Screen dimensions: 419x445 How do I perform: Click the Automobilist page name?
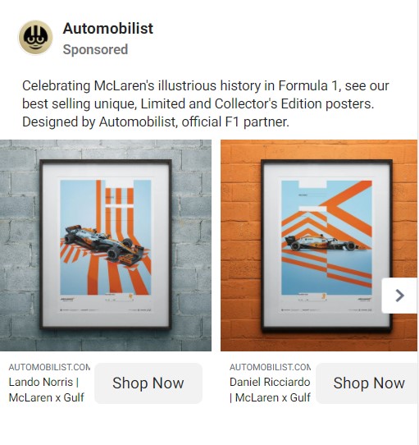108,29
